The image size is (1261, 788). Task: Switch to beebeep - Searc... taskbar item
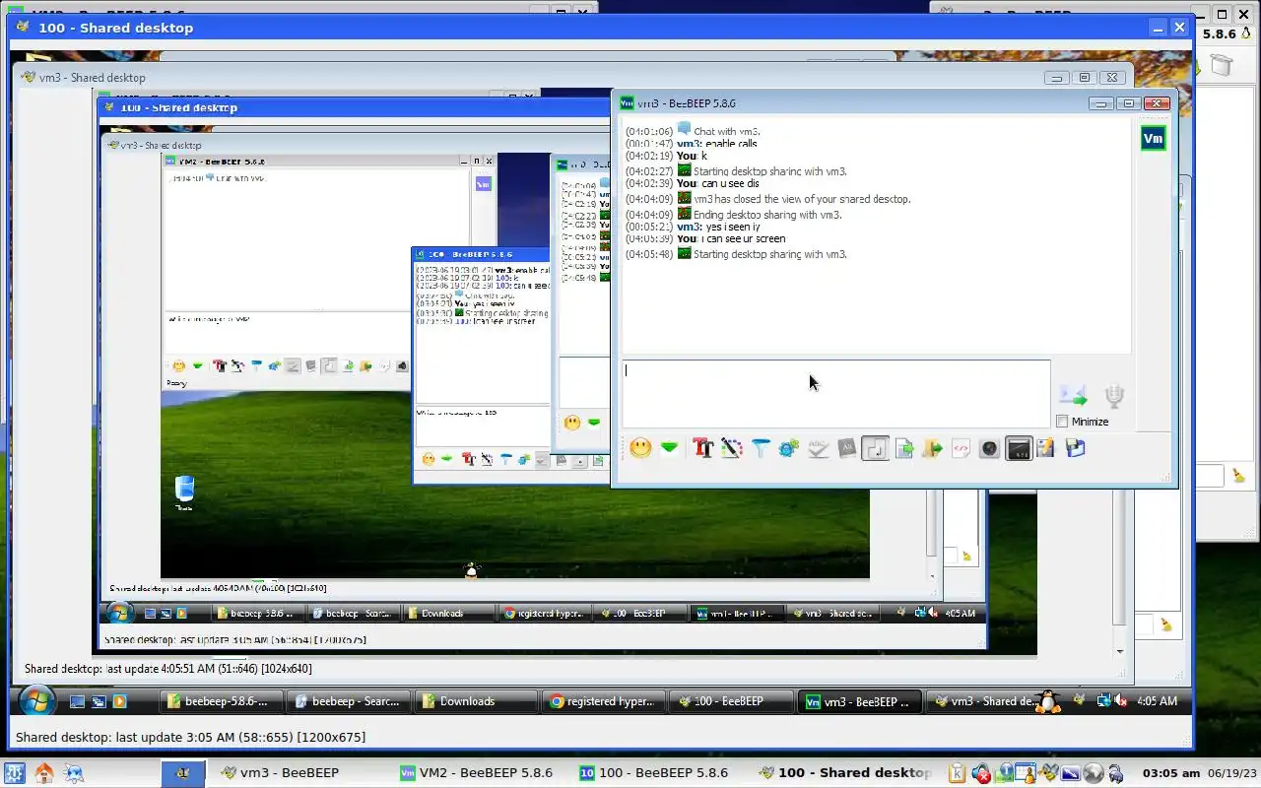coord(349,701)
